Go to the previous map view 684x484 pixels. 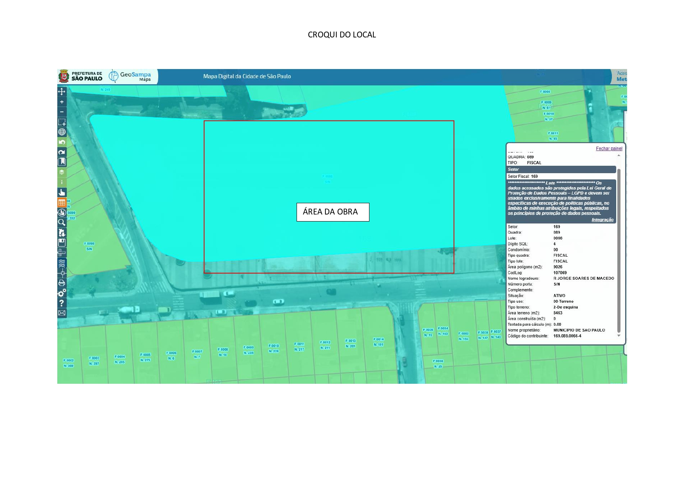point(62,142)
